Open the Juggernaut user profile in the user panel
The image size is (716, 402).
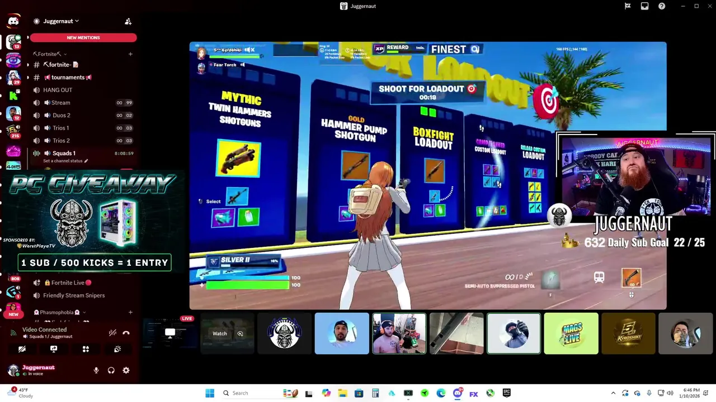[38, 370]
